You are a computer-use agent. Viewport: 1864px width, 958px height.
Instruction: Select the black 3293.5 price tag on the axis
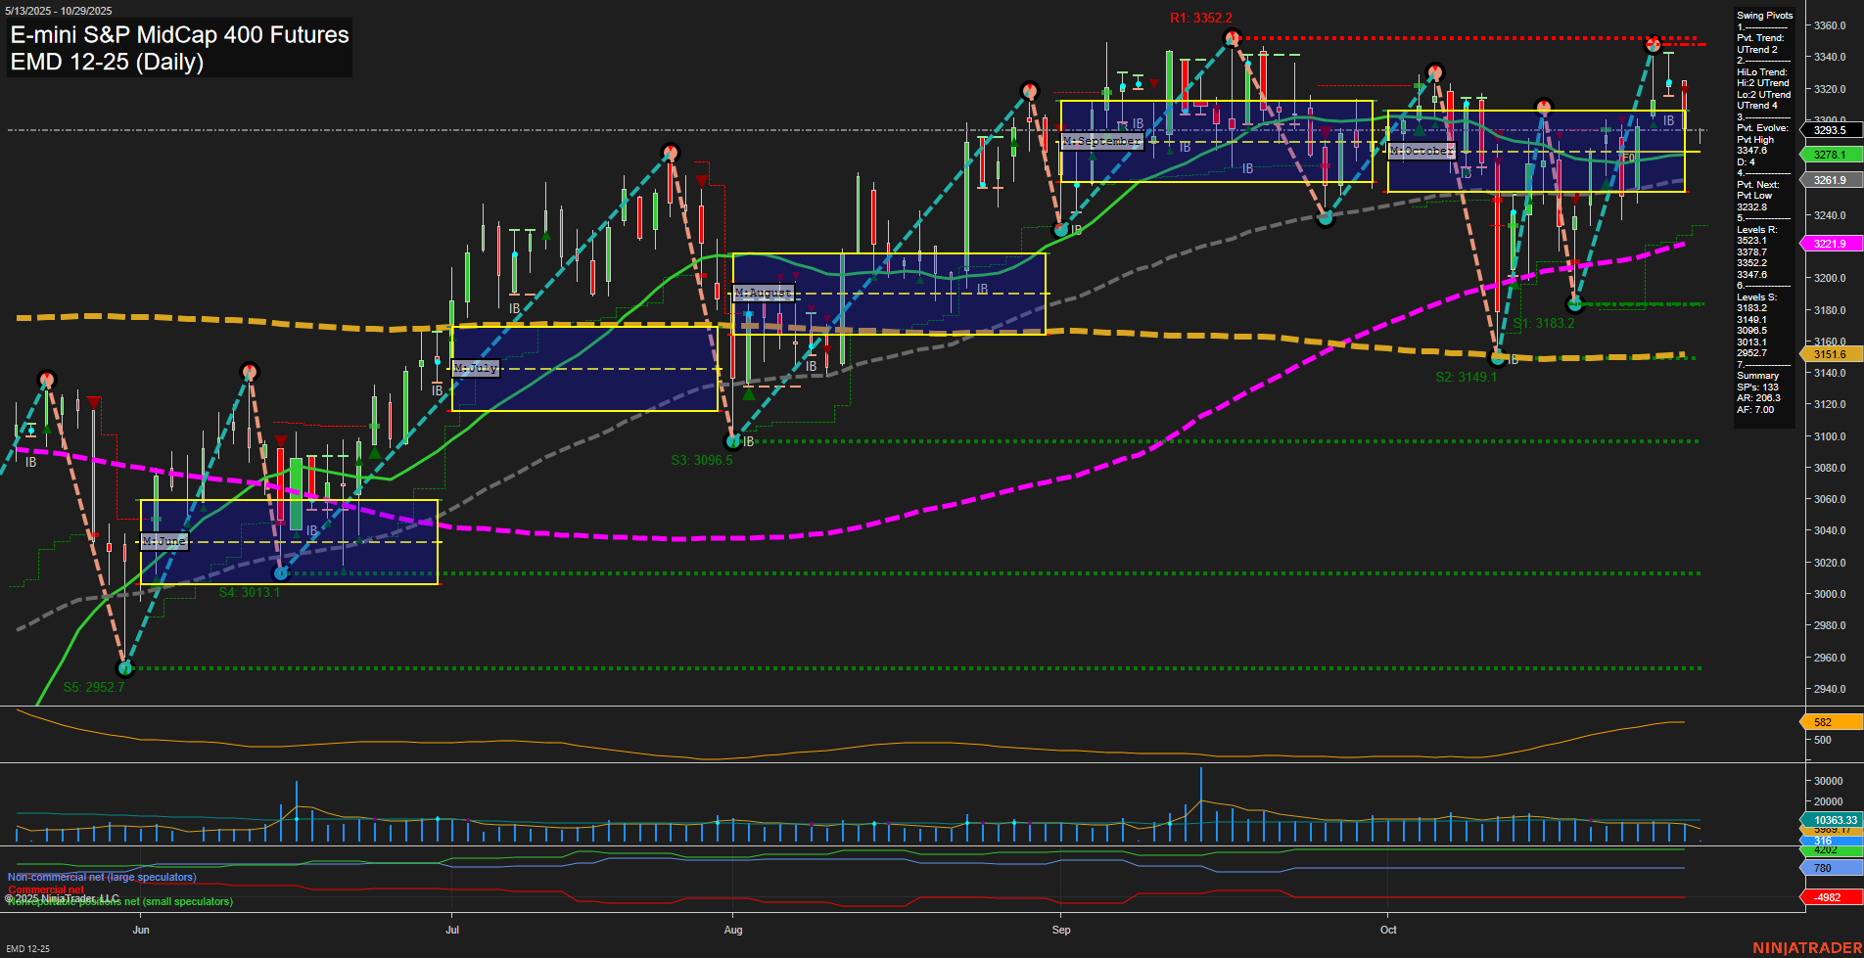(1830, 130)
